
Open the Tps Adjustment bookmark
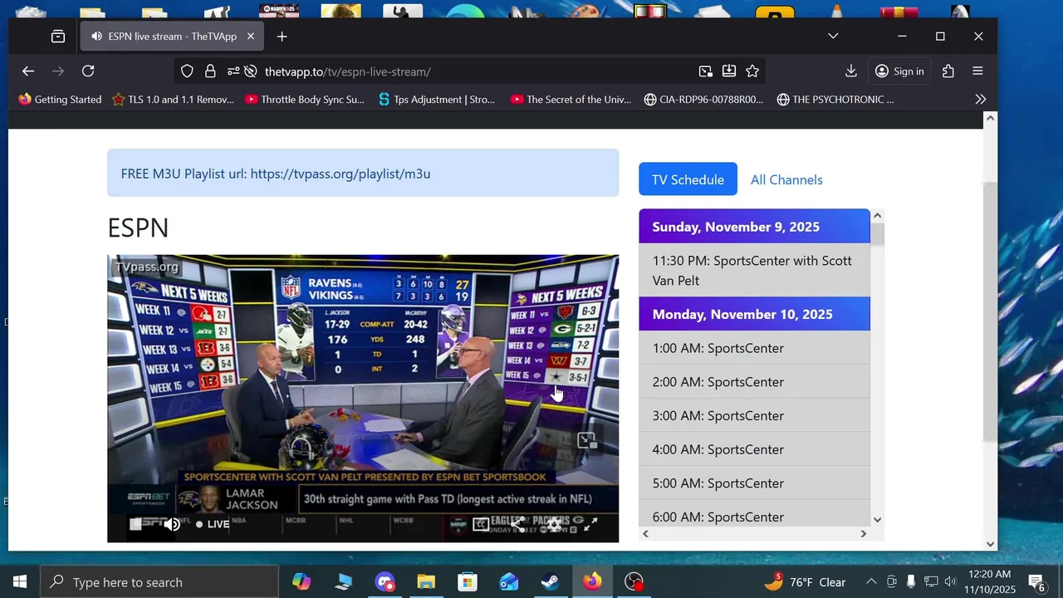click(x=437, y=99)
